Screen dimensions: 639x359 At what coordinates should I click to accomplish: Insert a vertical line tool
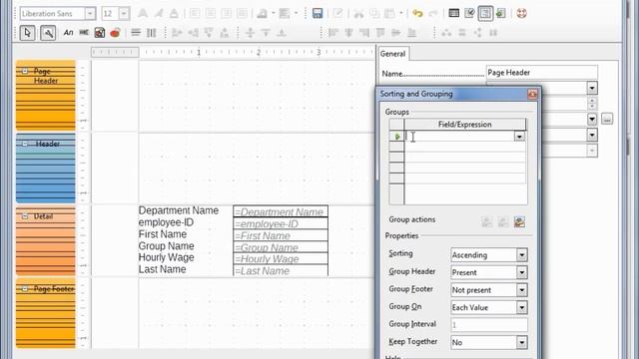pos(151,33)
